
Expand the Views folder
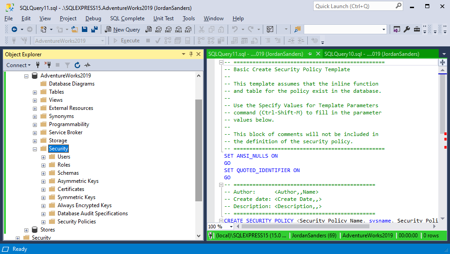(x=35, y=100)
